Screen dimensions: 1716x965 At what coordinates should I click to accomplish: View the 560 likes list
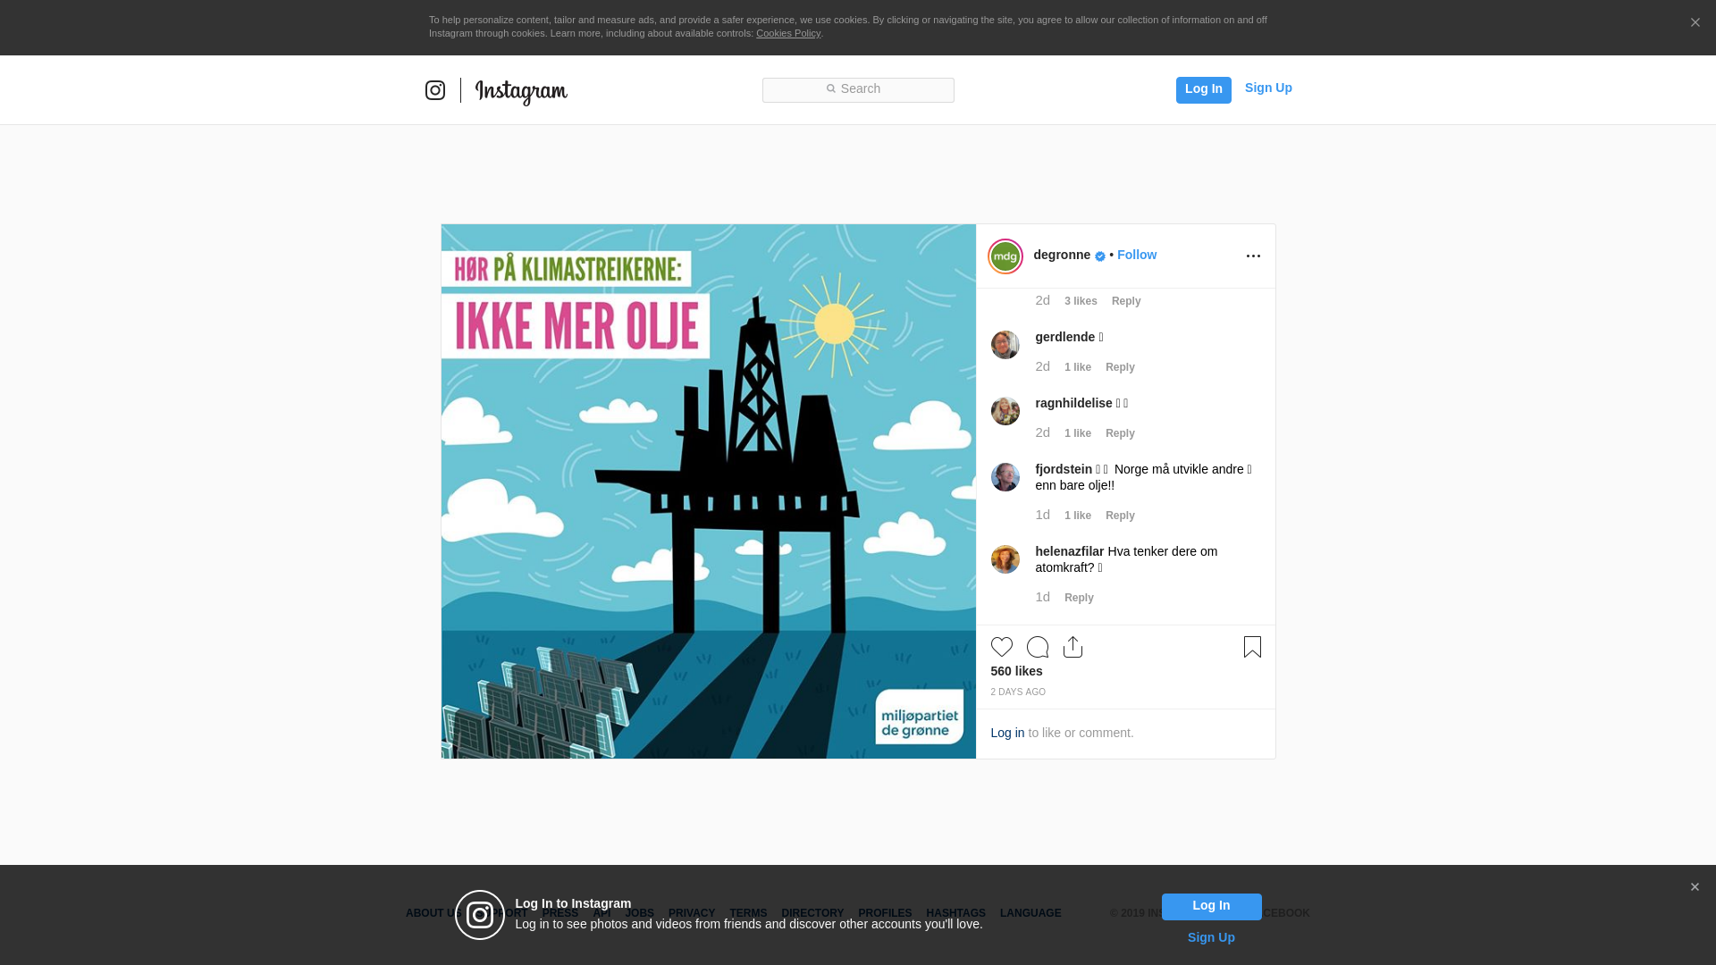(1016, 671)
